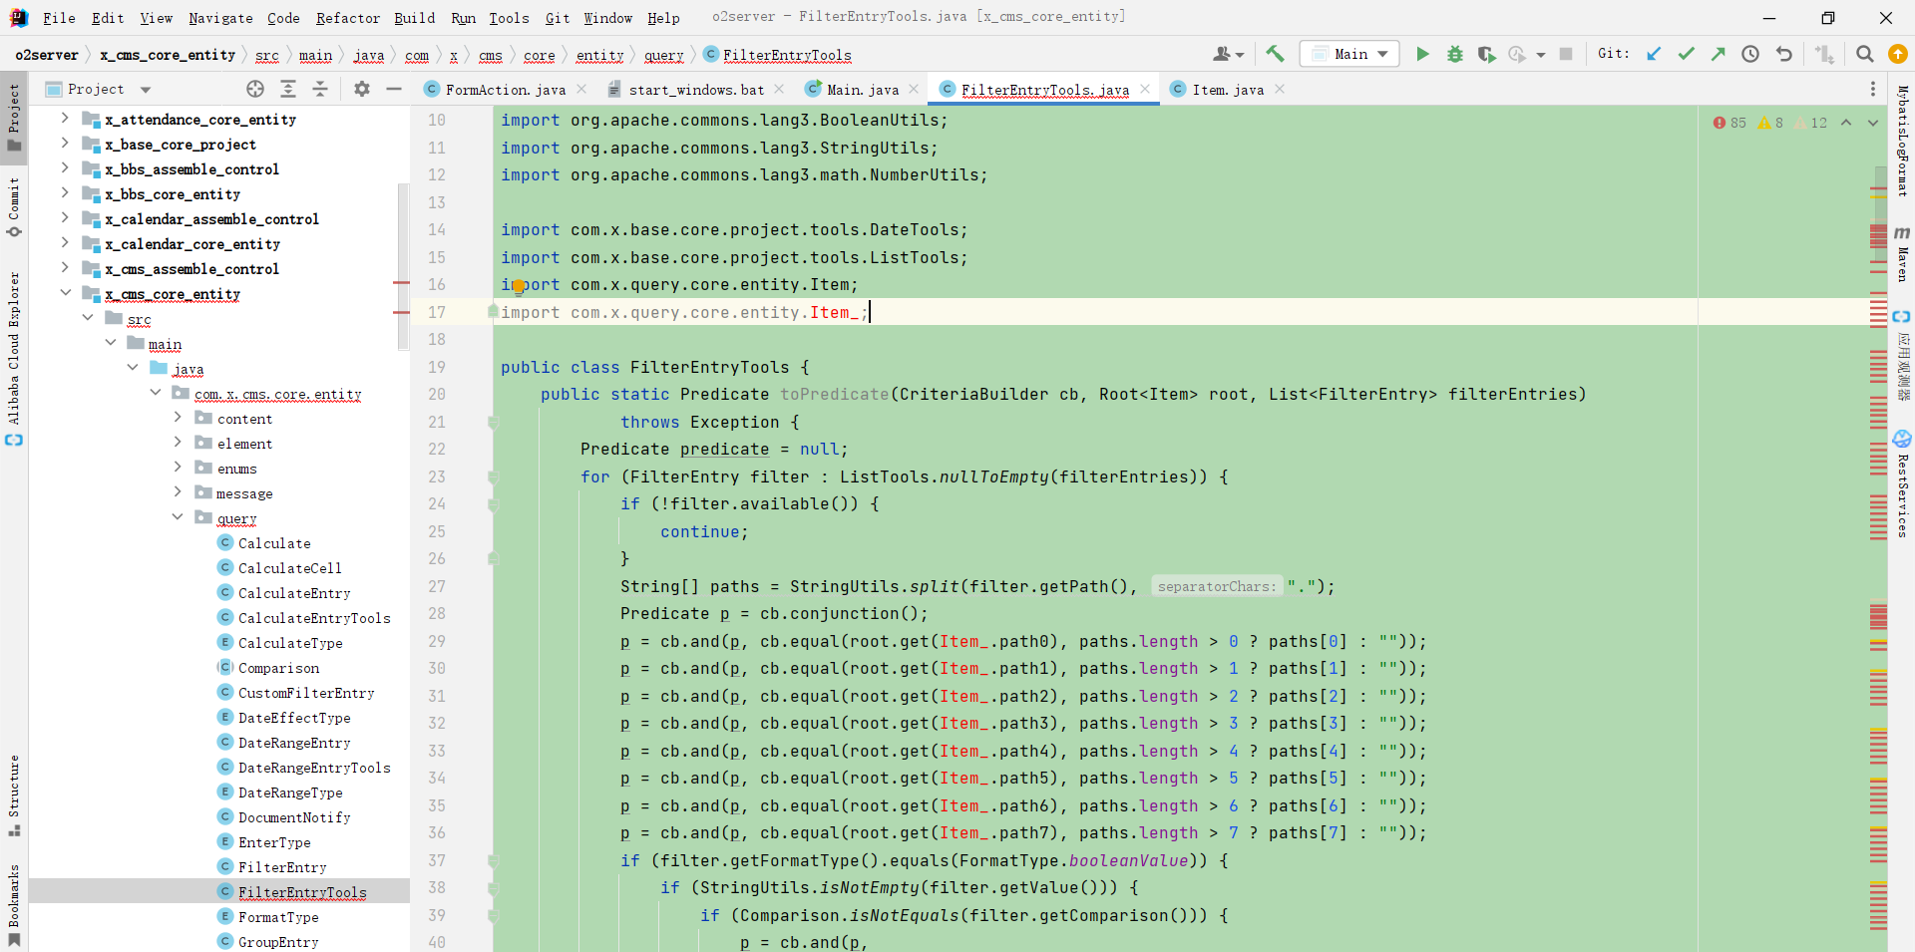This screenshot has height=952, width=1915.
Task: Expand the x_bbs_core_entity module
Action: [65, 193]
